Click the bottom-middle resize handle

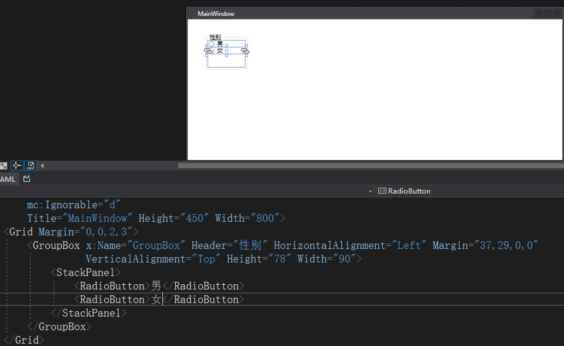[x=226, y=55]
